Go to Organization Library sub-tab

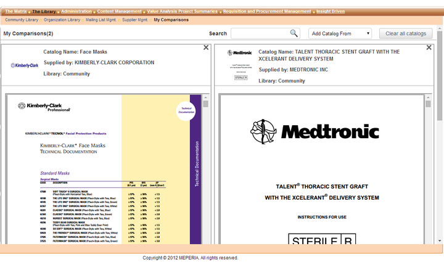coord(62,20)
